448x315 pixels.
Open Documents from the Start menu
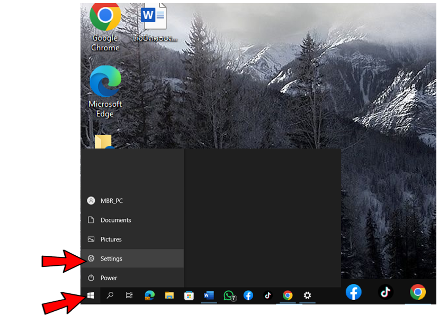[x=115, y=220]
